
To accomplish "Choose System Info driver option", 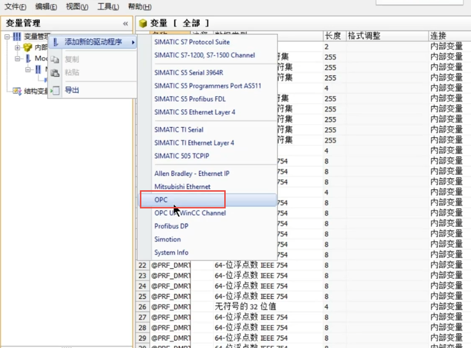I will (171, 253).
